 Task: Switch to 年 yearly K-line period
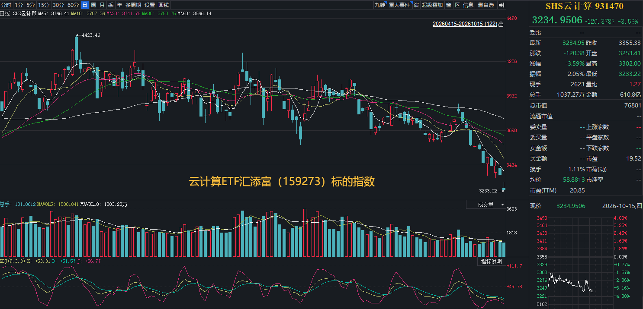[119, 5]
